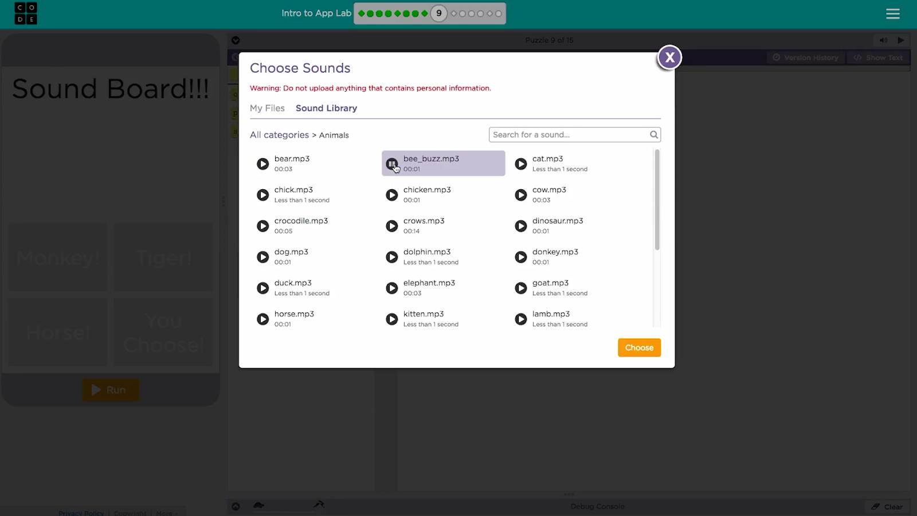Screen dimensions: 917x516
Task: Click the Code.org logo
Action: (x=26, y=14)
